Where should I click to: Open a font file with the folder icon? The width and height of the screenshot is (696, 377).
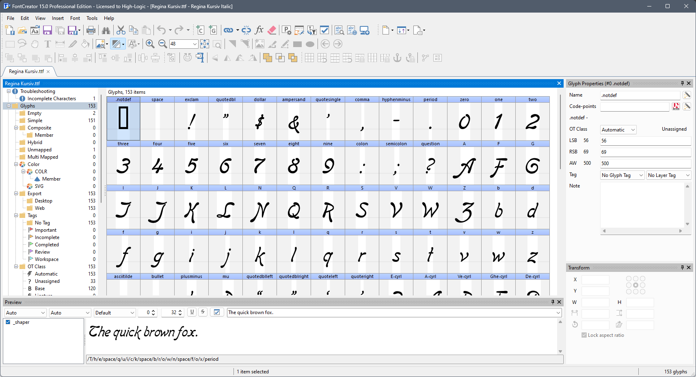(x=22, y=30)
